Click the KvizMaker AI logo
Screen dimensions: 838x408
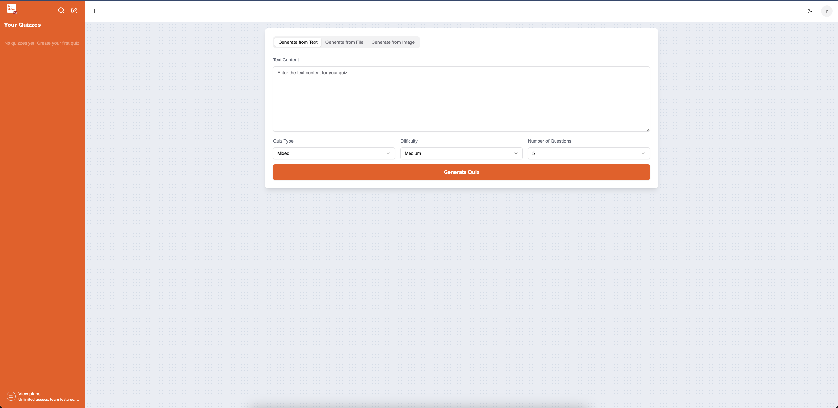tap(12, 9)
